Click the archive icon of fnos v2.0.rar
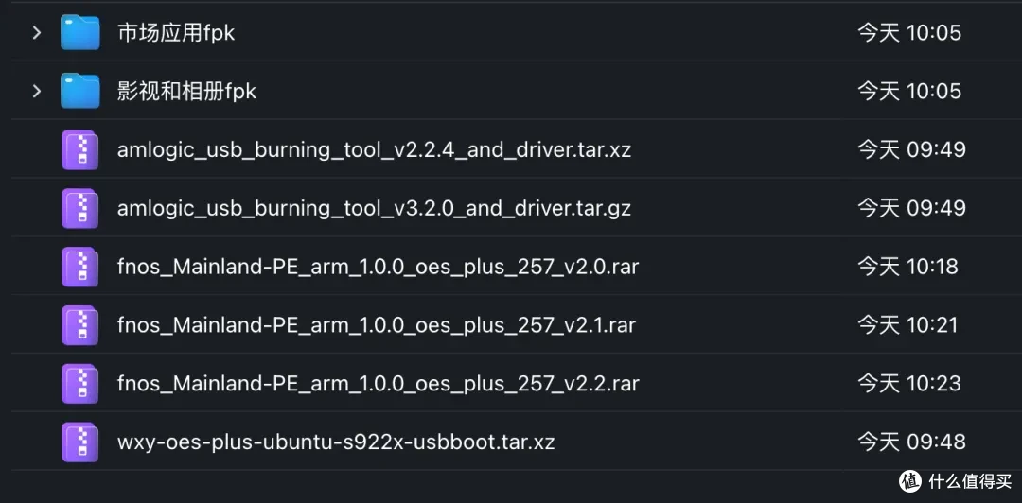1022x503 pixels. pos(80,268)
